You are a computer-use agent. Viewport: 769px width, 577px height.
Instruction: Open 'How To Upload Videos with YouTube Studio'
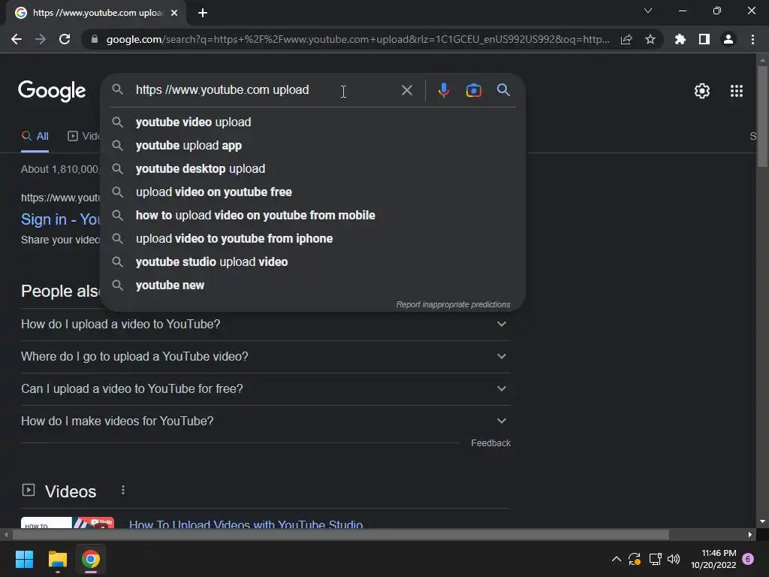[246, 524]
